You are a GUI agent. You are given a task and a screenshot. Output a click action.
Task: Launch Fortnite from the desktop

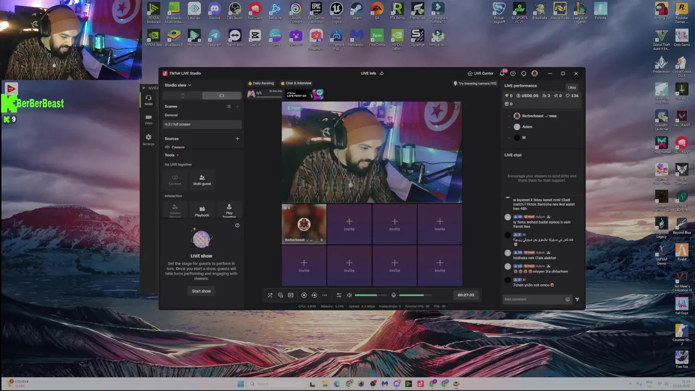[x=601, y=11]
